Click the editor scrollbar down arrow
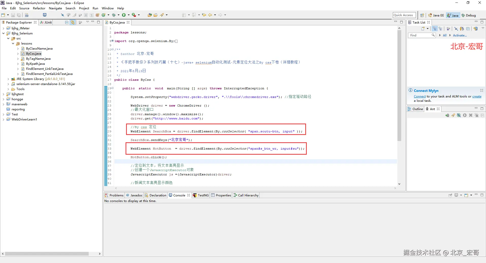This screenshot has height=263, width=486. (399, 184)
